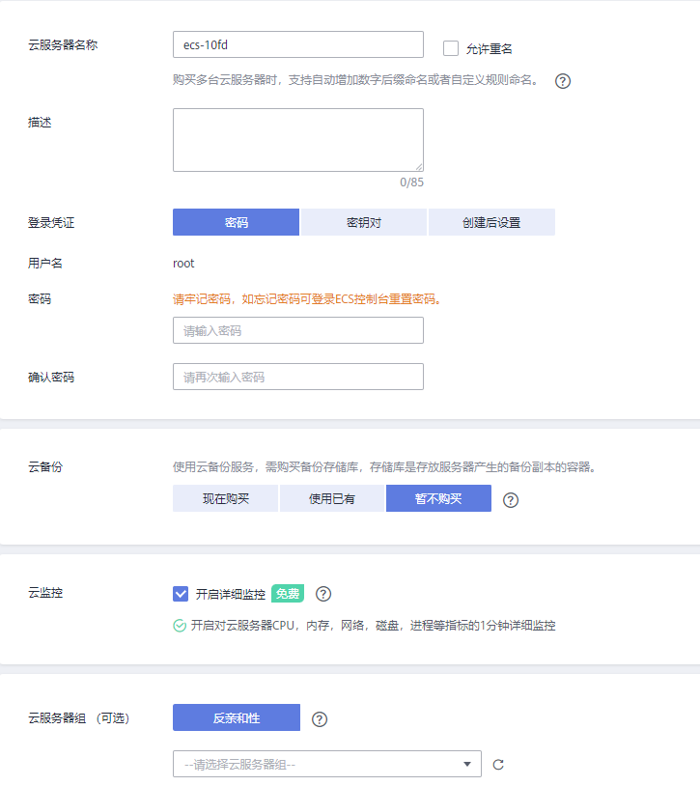Viewport: 700px width, 786px height.
Task: Click the help icon next to 暂不购买
Action: [512, 500]
